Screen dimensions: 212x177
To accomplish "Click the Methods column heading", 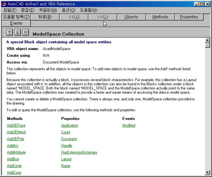I will pyautogui.click(x=15, y=119).
